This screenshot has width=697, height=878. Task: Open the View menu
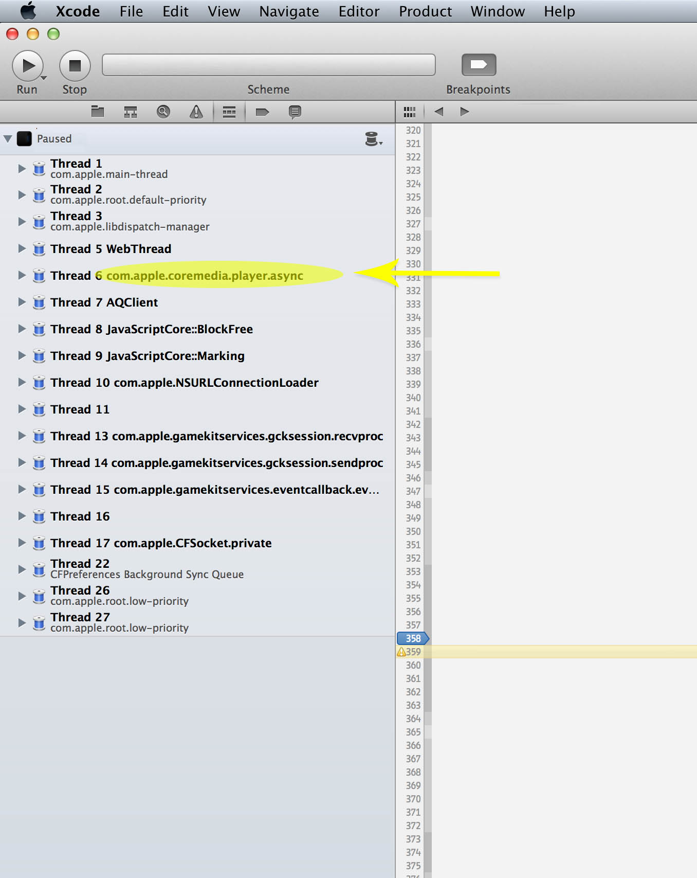[224, 11]
